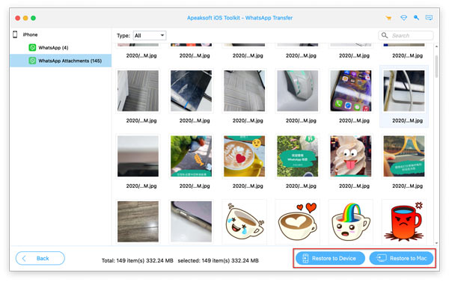The width and height of the screenshot is (449, 282).
Task: Select WhatsApp (4) entry in sidebar
Action: point(53,48)
